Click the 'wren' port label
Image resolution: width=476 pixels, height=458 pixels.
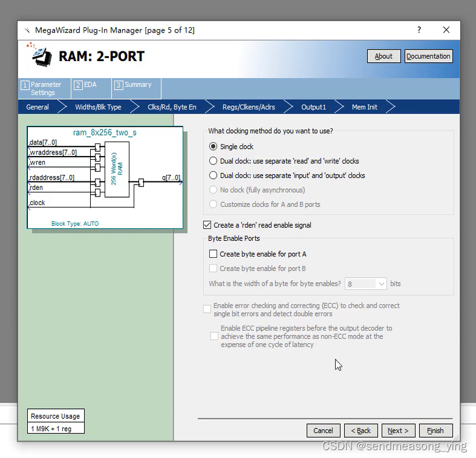(x=37, y=163)
